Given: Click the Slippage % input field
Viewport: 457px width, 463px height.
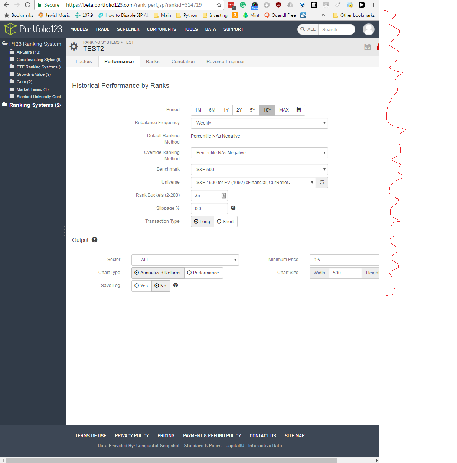Looking at the screenshot, I should [x=209, y=209].
